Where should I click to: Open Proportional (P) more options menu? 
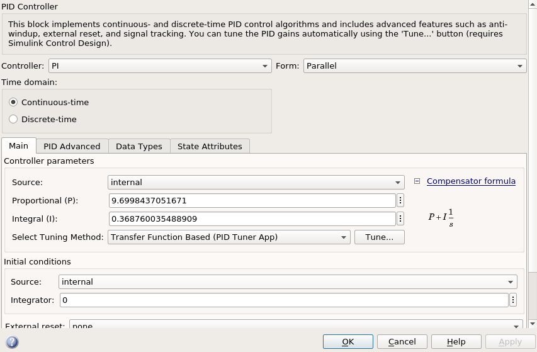[x=400, y=201]
